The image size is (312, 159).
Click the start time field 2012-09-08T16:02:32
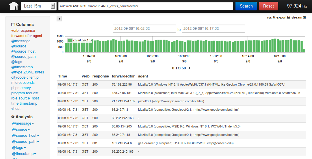[144, 28]
